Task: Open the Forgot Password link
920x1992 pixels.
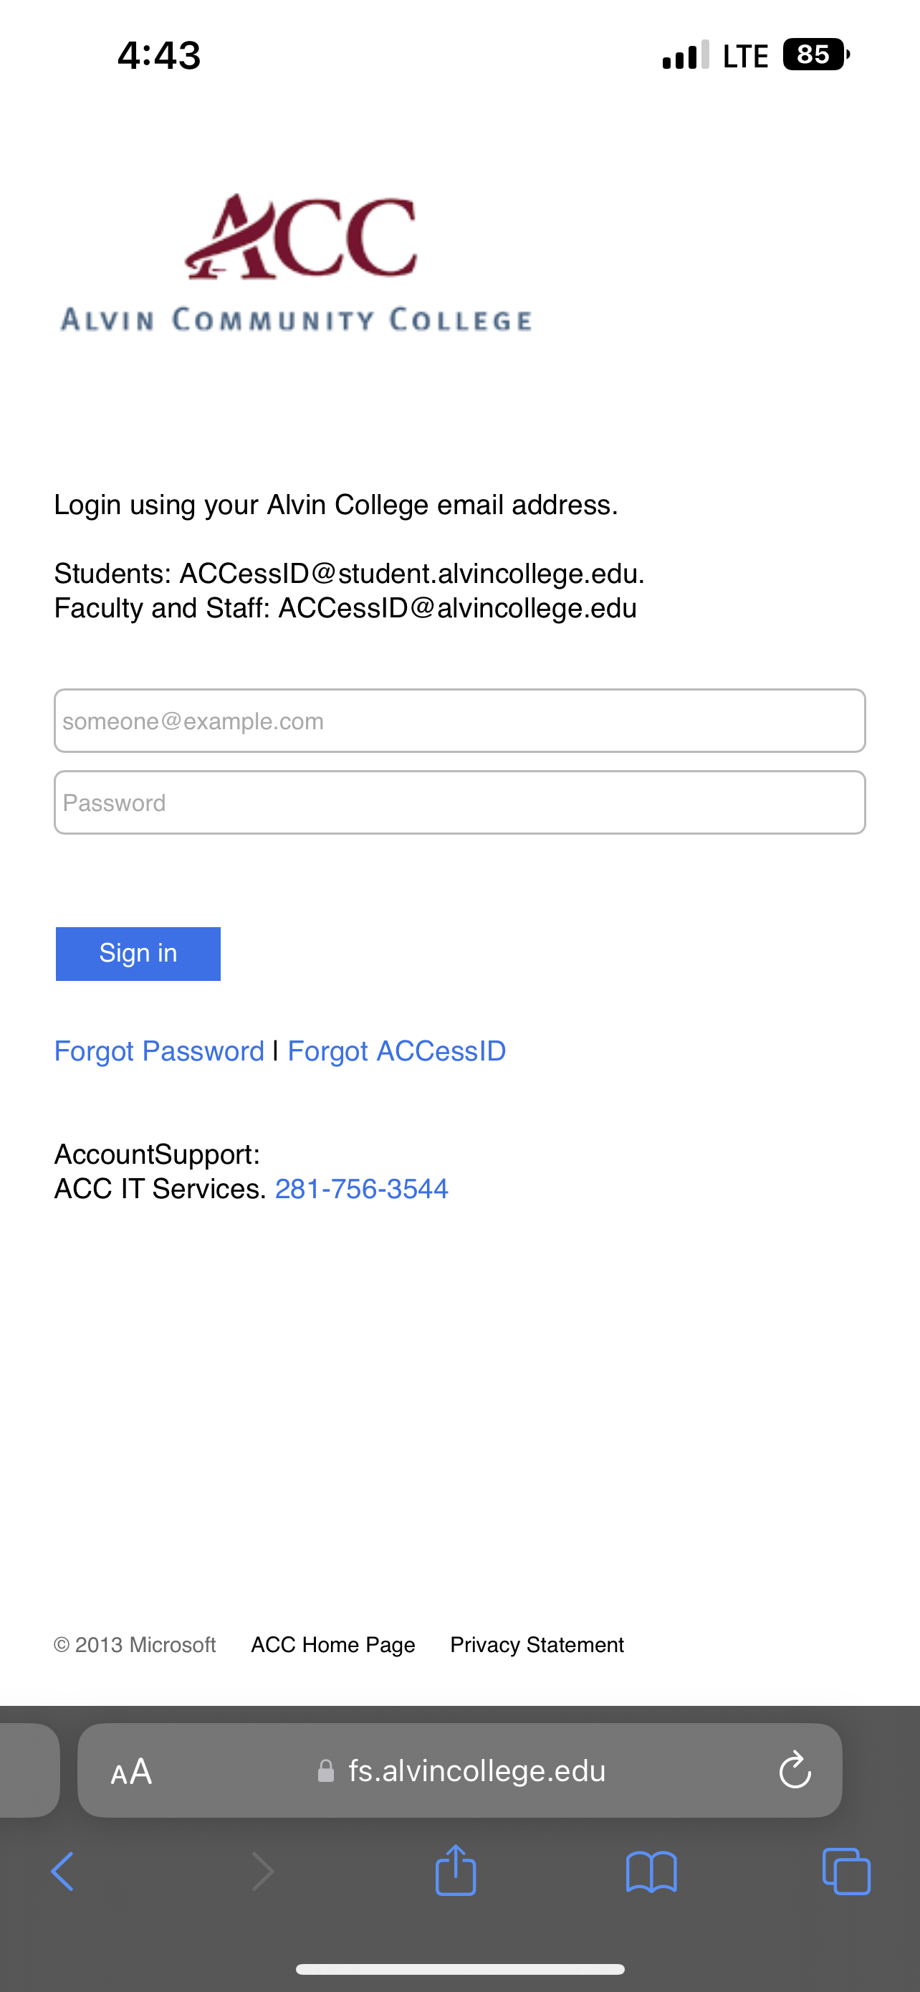Action: tap(159, 1051)
